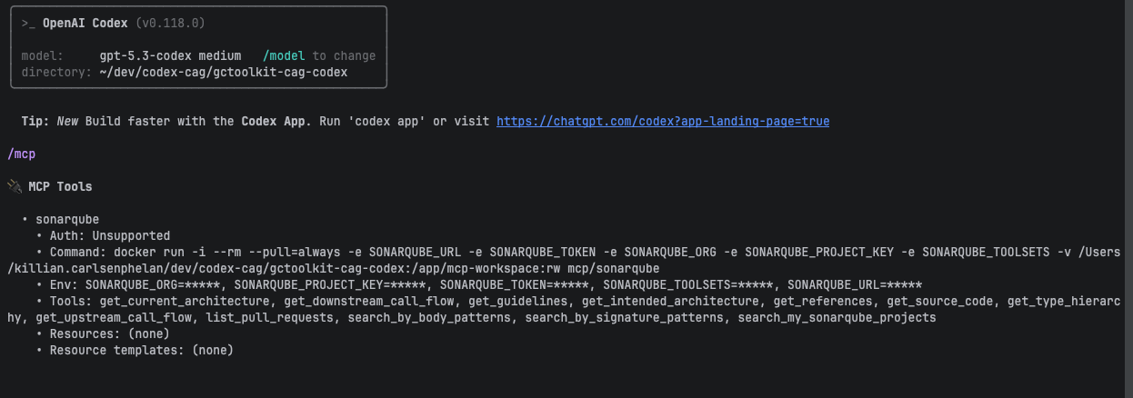This screenshot has height=398, width=1133.
Task: Click the >_ prompt icon in Codex header
Action: (28, 23)
